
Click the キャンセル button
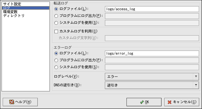click(x=182, y=102)
